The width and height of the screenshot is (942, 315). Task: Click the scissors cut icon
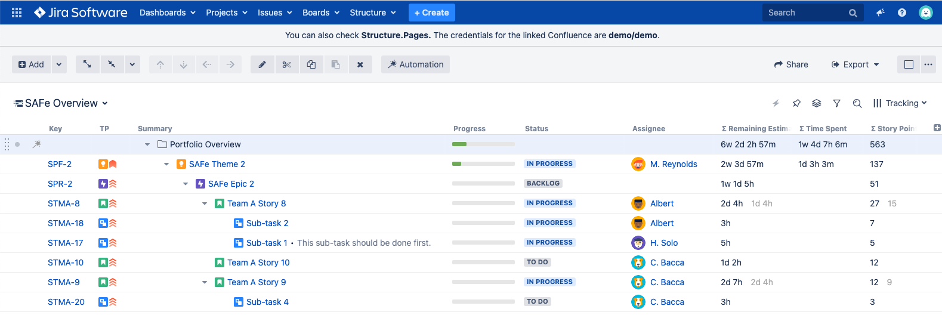tap(286, 64)
